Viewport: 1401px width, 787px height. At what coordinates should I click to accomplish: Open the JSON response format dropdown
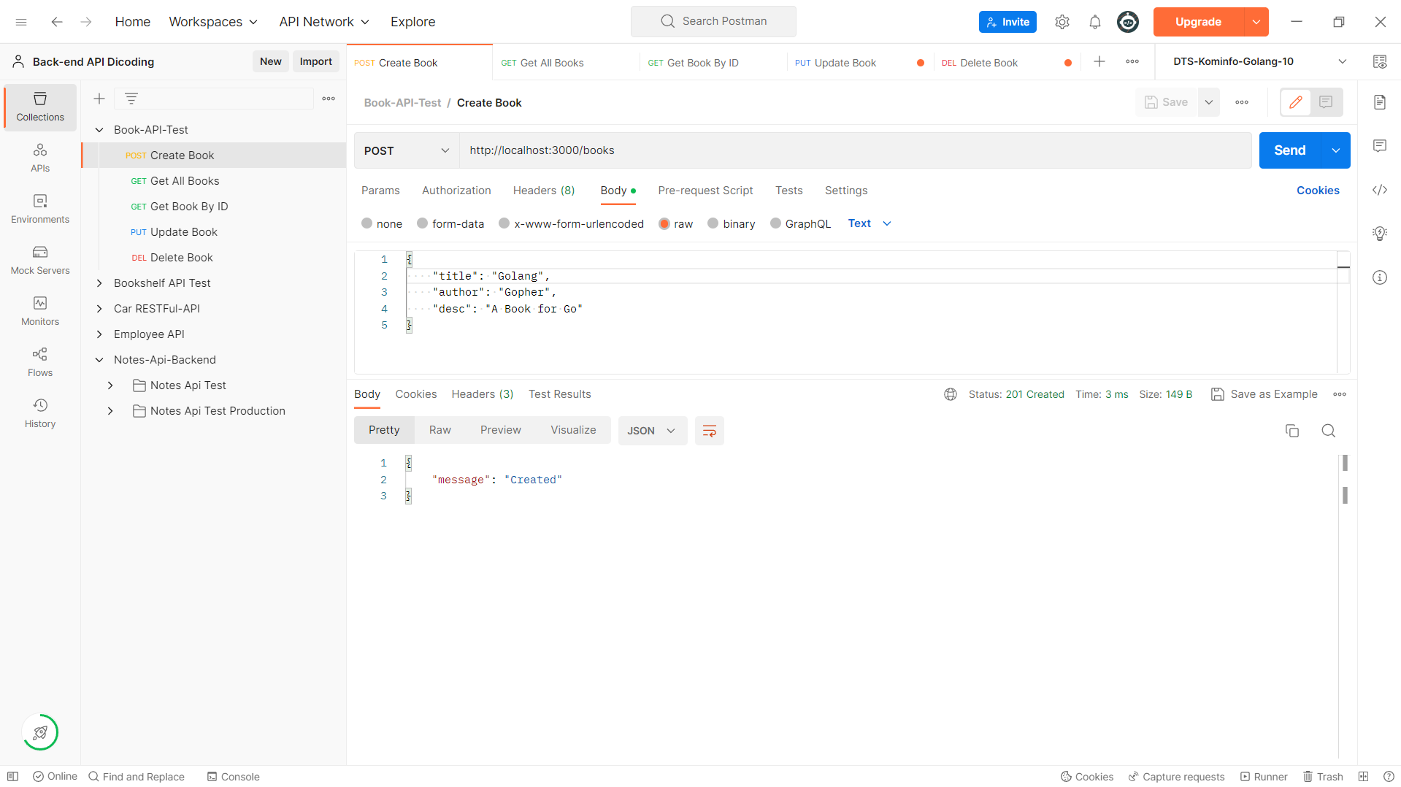652,430
